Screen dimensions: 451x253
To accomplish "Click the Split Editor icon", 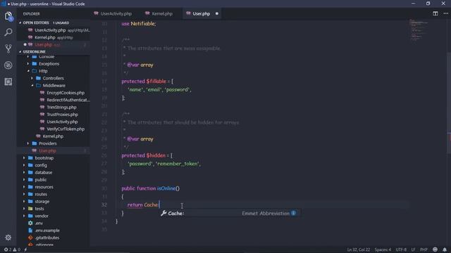I will [x=435, y=13].
